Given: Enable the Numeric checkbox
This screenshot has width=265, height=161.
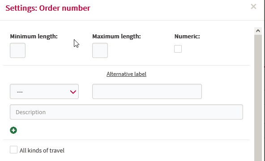Looking at the screenshot, I should (x=178, y=49).
